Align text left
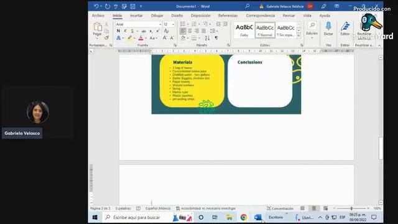 (x=183, y=31)
